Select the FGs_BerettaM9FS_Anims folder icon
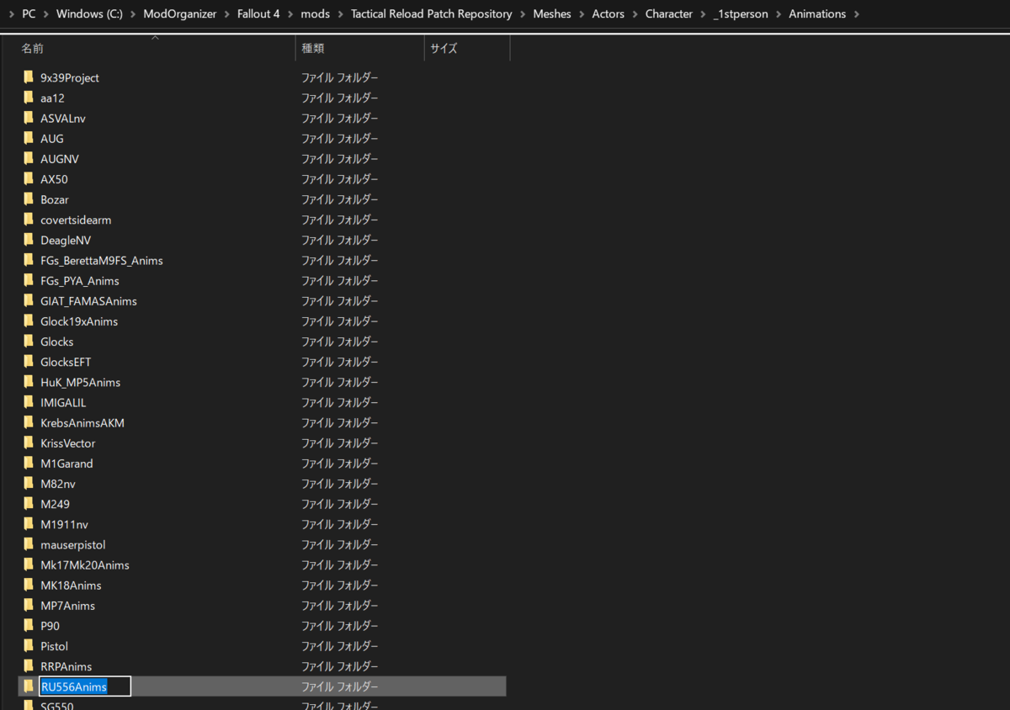Screen dimensions: 1010x710 click(x=29, y=260)
